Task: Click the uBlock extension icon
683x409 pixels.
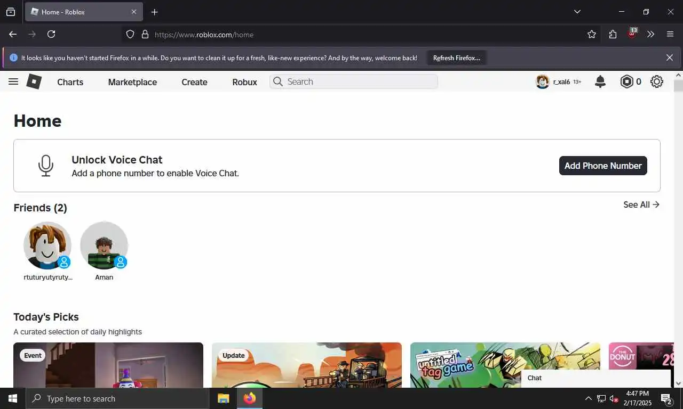Action: [x=632, y=34]
